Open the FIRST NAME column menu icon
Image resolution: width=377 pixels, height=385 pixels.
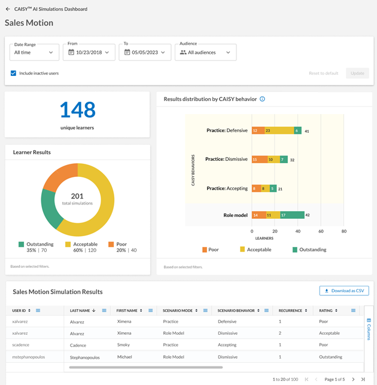point(151,311)
